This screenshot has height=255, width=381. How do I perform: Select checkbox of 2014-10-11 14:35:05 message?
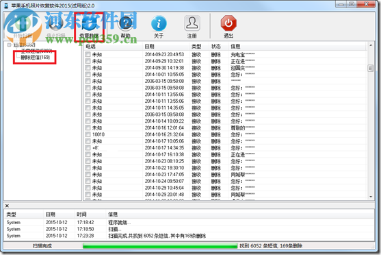tap(88, 108)
